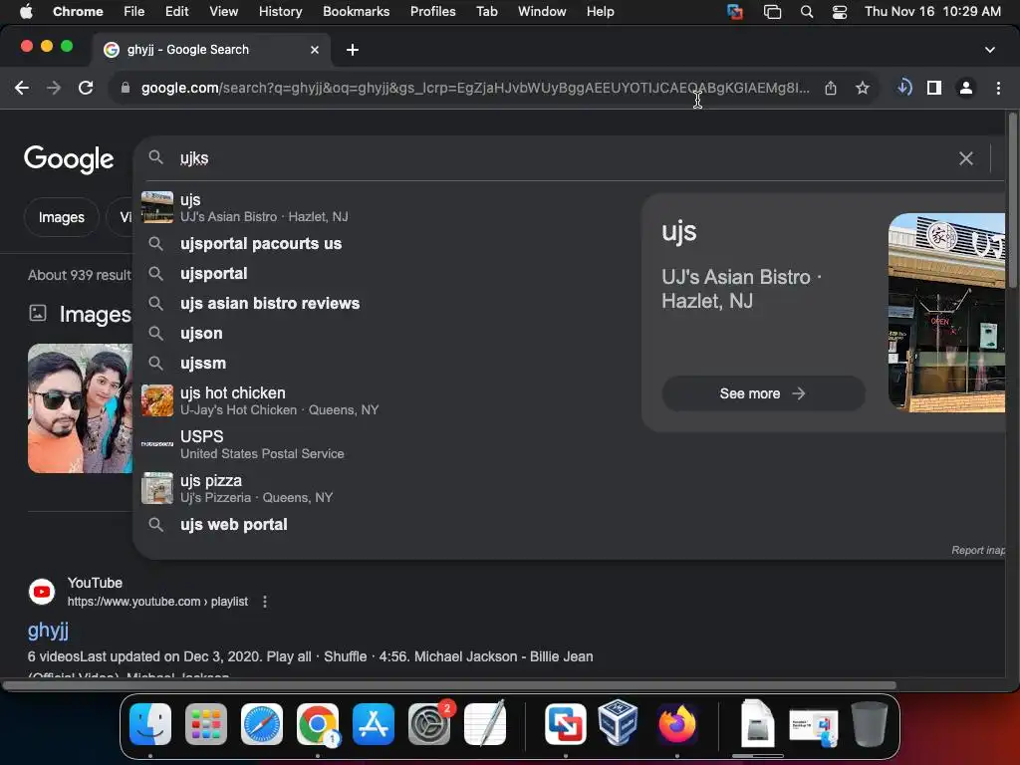Image resolution: width=1020 pixels, height=765 pixels.
Task: Toggle the Chrome side panel icon
Action: 934,88
